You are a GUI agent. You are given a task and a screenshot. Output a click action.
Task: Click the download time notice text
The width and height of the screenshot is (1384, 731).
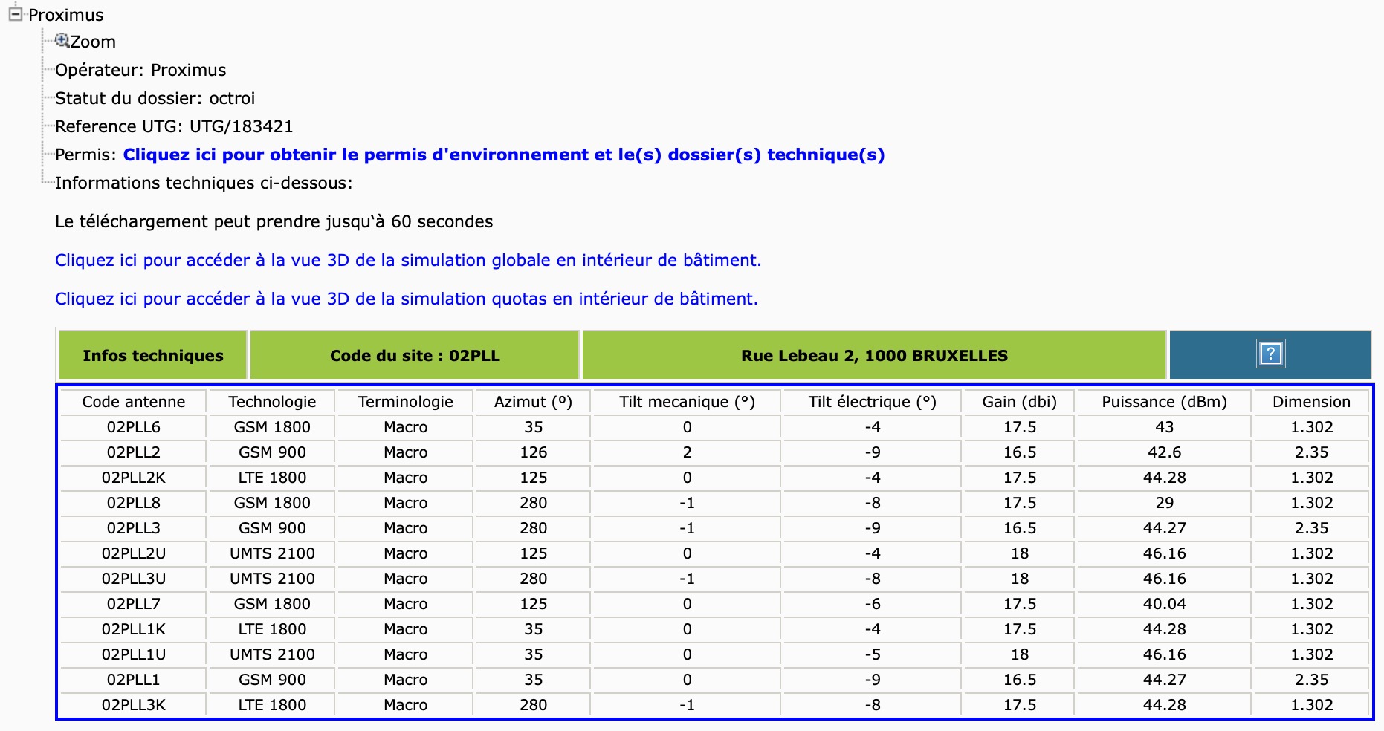pyautogui.click(x=274, y=221)
